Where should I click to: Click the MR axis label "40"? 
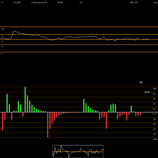(154, 104)
